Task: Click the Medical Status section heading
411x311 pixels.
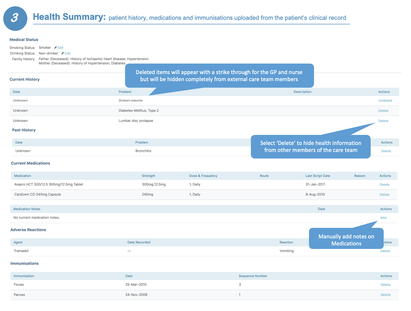Action: point(24,40)
